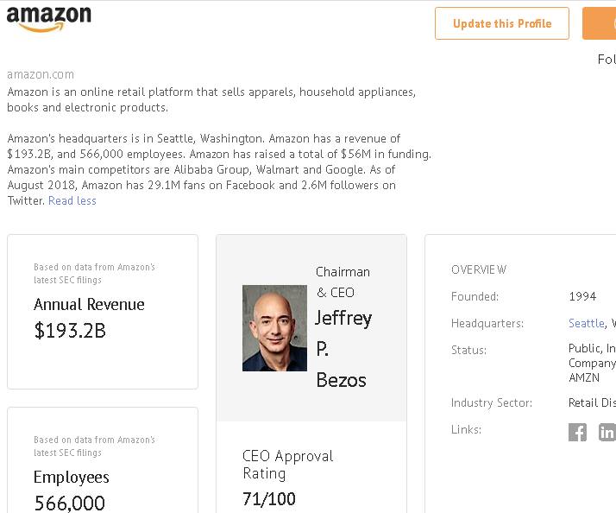Click Jeff Bezos's profile photo
This screenshot has width=616, height=513.
pos(274,328)
